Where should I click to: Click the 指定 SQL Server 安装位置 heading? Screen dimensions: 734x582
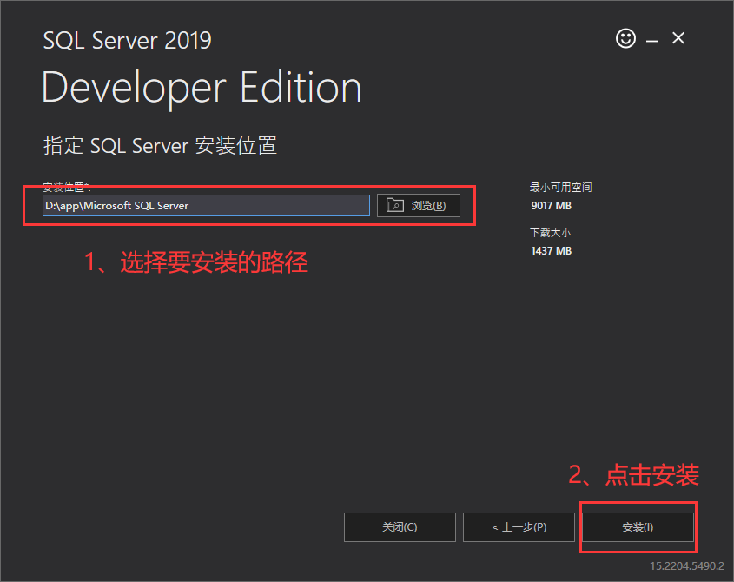pos(160,146)
